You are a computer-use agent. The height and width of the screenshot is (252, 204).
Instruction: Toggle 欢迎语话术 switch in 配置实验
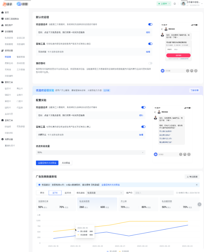pos(144,107)
